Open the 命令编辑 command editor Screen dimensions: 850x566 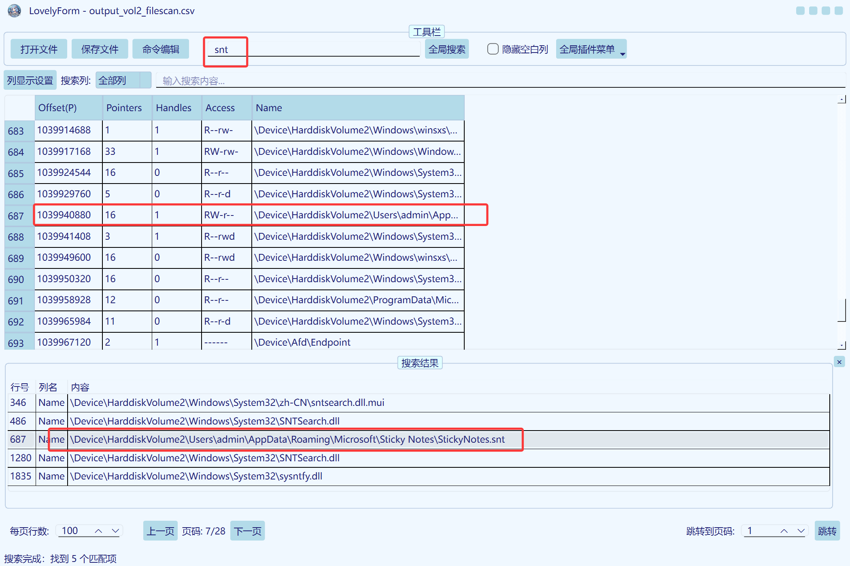(161, 49)
